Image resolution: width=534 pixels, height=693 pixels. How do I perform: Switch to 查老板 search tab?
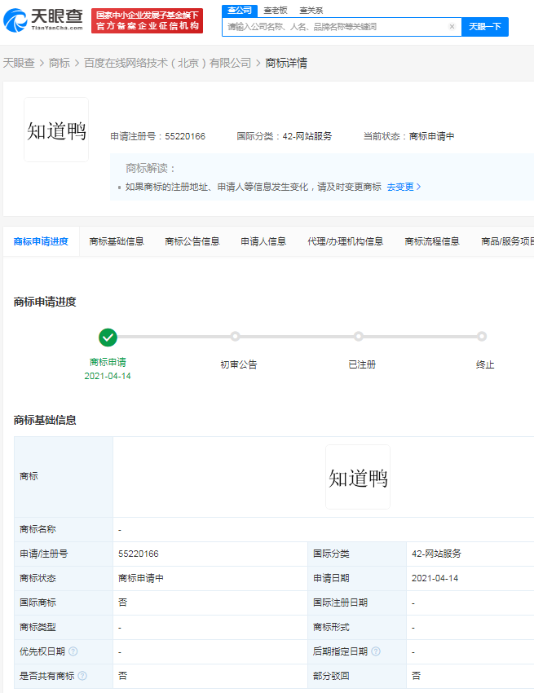coord(275,10)
